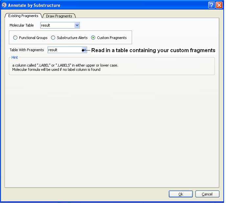Screen dimensions: 226x203
Task: Expand the Molecular Table dropdown arrow
Action: tap(77, 25)
